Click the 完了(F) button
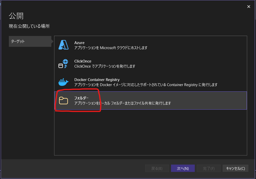 coord(209,168)
